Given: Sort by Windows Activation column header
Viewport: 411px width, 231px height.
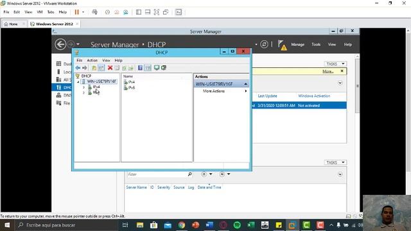Looking at the screenshot, I should [314, 96].
